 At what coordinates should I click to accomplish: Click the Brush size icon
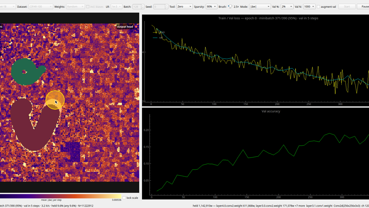pos(230,6)
